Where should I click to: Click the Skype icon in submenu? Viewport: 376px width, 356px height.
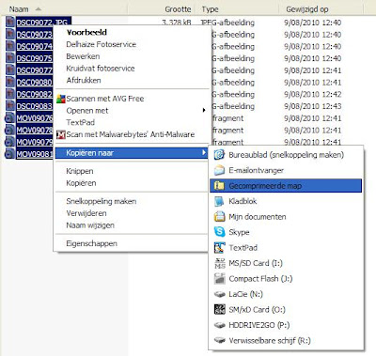[x=219, y=232]
